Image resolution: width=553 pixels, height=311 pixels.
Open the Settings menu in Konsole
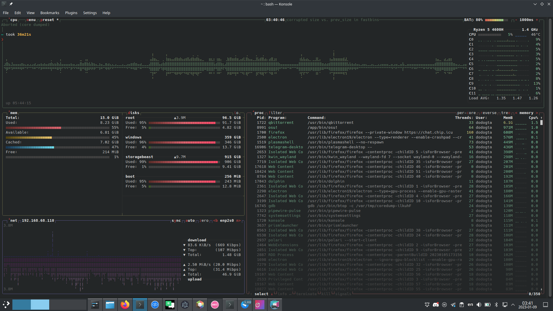(90, 13)
